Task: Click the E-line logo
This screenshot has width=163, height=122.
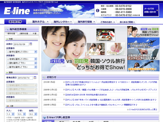Action: pyautogui.click(x=17, y=11)
